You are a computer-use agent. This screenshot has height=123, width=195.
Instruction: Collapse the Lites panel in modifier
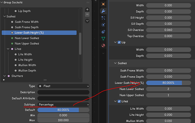[115, 101]
